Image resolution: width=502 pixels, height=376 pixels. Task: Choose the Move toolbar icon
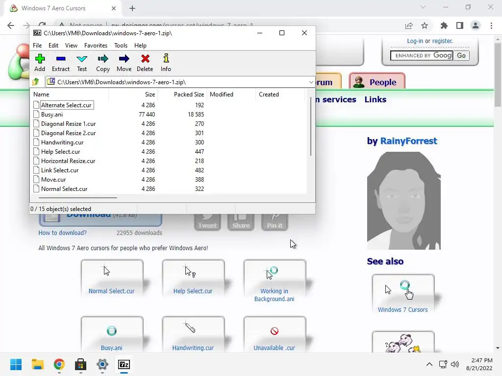[x=124, y=63]
